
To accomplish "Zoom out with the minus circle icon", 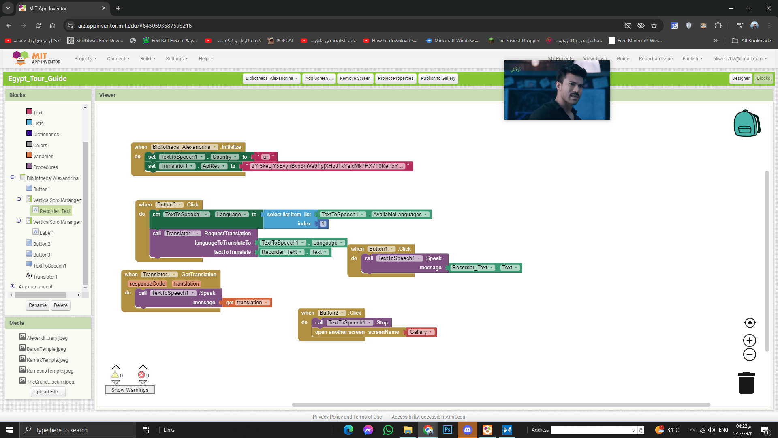I will pyautogui.click(x=750, y=354).
